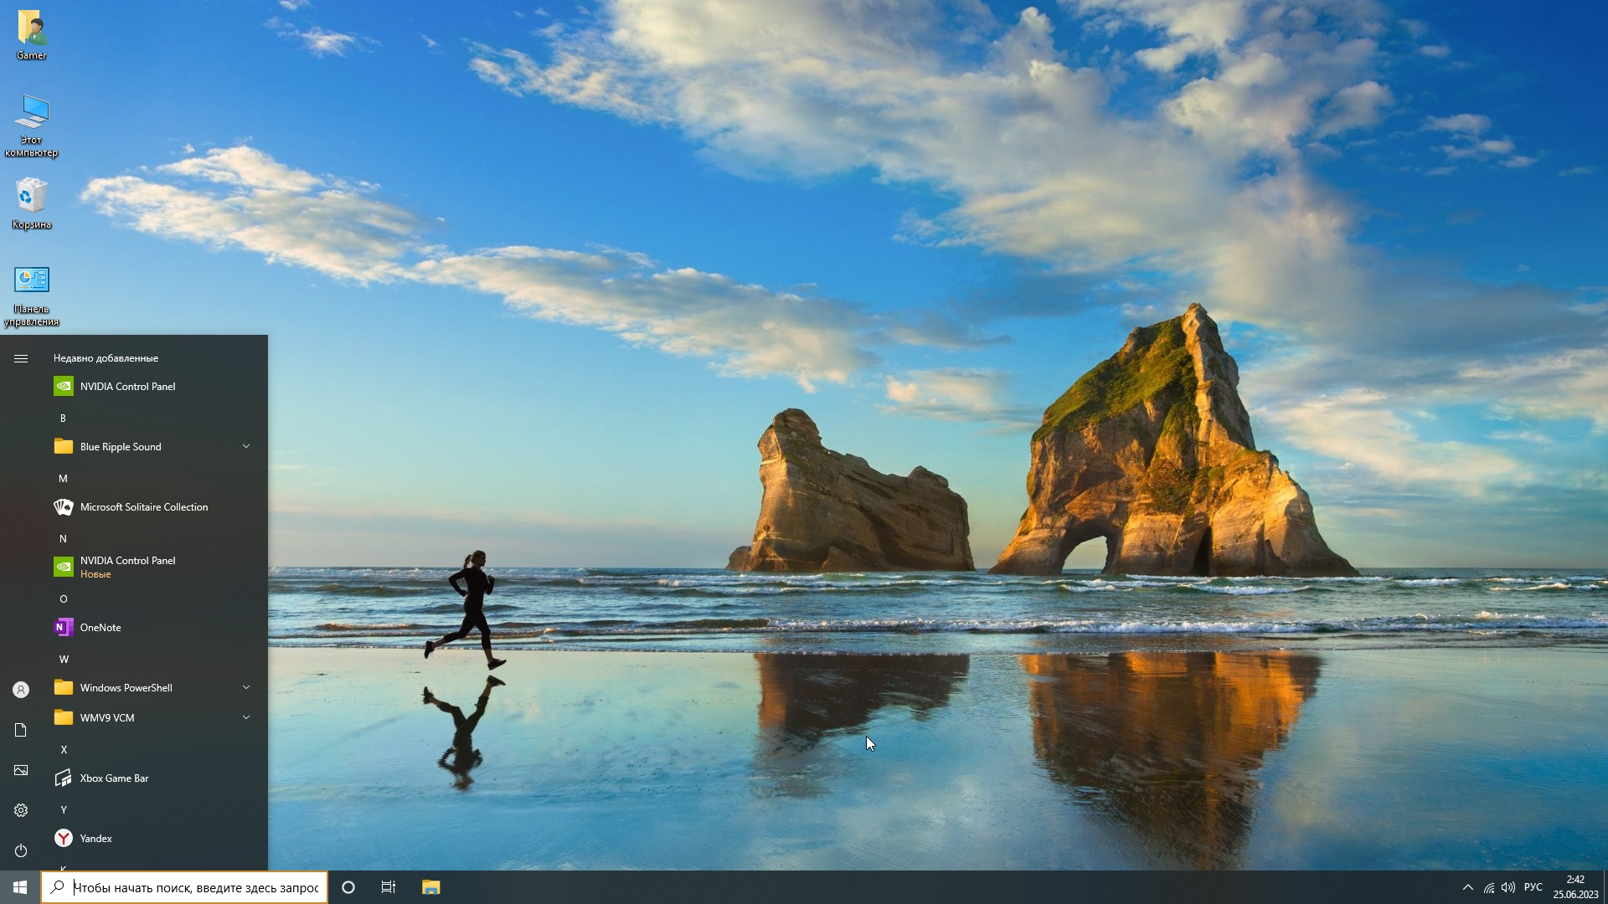Open OneNote from the Start menu

[100, 628]
